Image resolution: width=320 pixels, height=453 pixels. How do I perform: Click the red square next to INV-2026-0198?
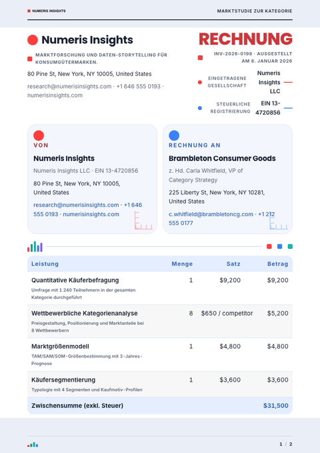[200, 58]
